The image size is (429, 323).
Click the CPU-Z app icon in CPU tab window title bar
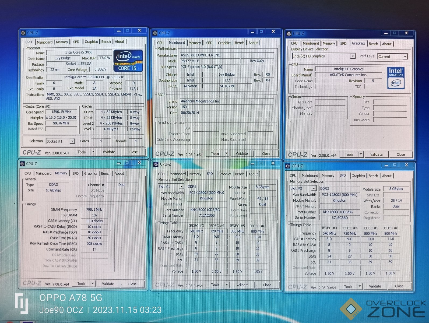click(x=23, y=33)
